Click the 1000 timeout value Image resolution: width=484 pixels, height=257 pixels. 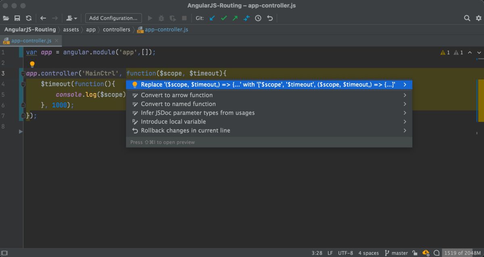pos(60,105)
